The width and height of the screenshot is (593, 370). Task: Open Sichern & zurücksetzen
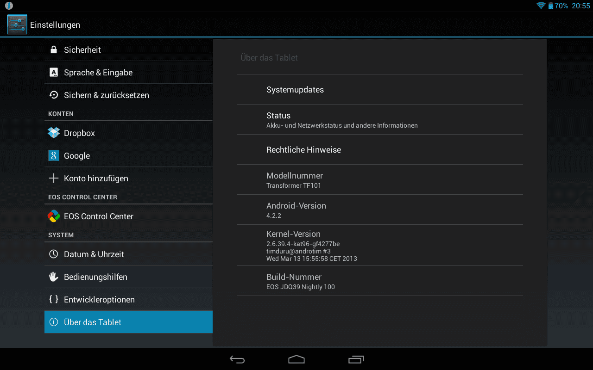pyautogui.click(x=128, y=95)
